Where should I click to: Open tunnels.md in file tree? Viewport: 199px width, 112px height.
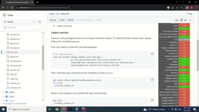click(x=15, y=70)
